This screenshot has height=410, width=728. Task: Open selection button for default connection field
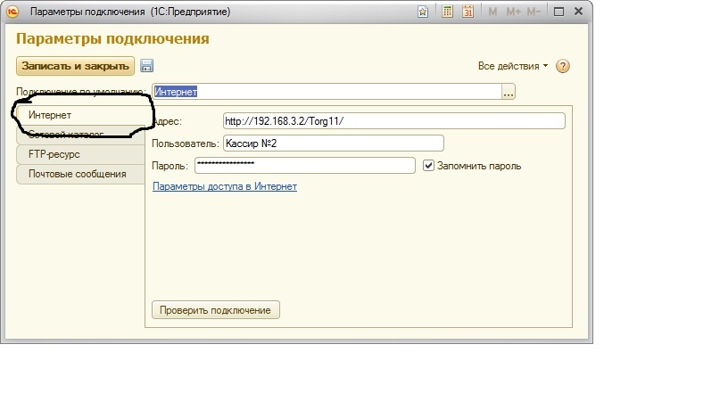pyautogui.click(x=509, y=92)
